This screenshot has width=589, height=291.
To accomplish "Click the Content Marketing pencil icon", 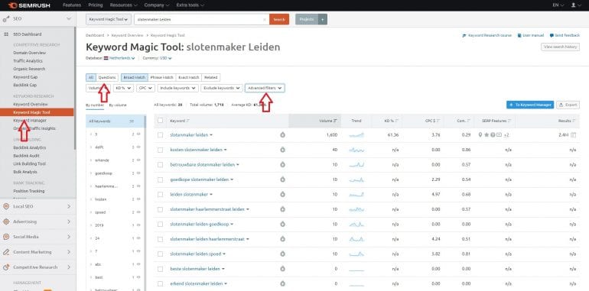I will coord(6,252).
